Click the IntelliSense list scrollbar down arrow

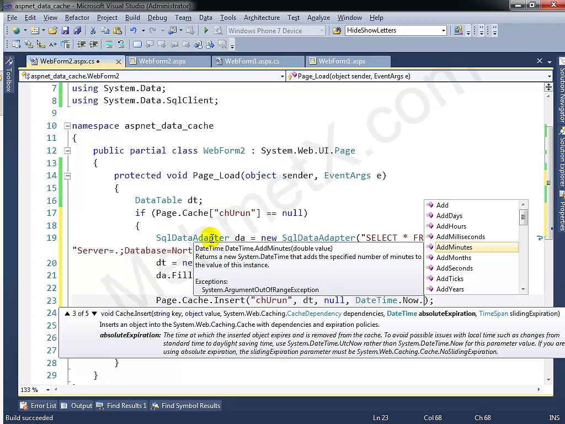[x=523, y=289]
